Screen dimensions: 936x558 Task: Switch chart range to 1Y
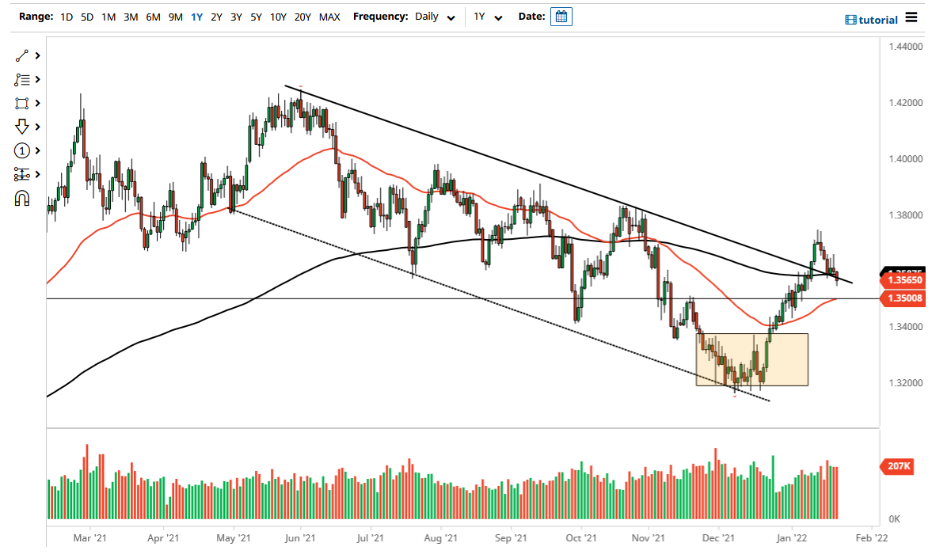pos(196,16)
